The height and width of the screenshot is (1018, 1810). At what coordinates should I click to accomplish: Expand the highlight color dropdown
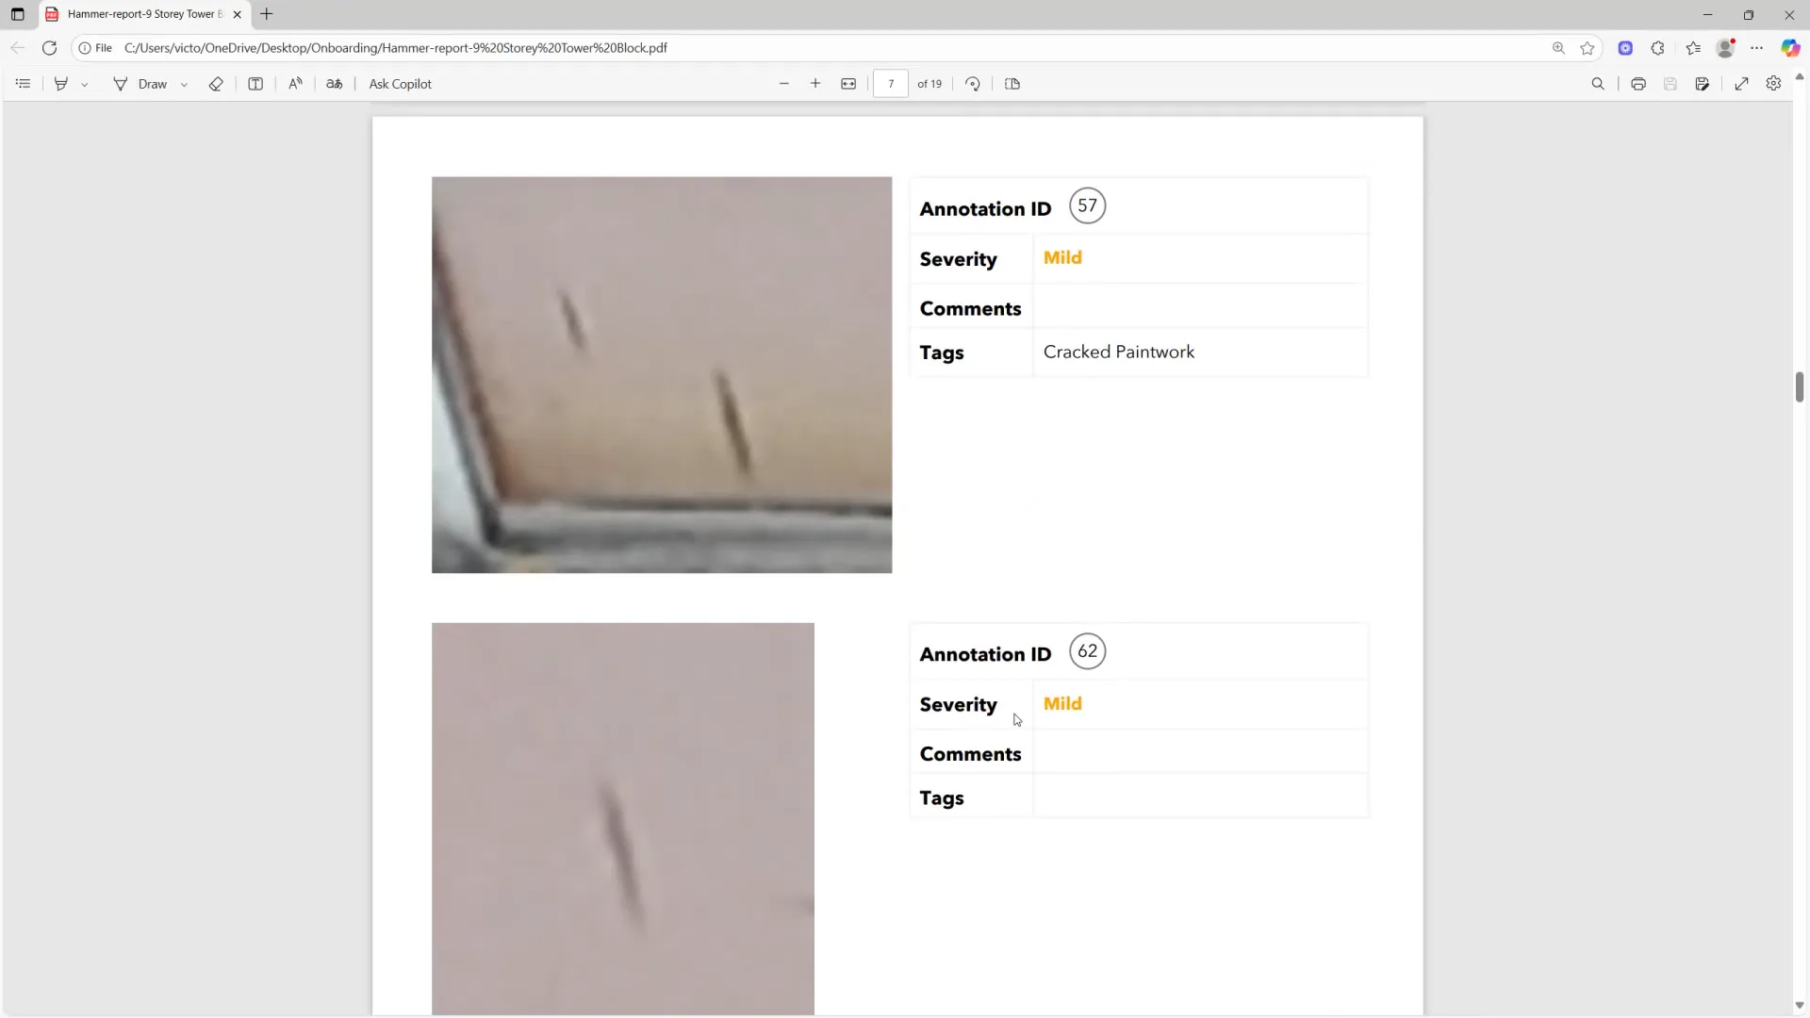[x=85, y=85]
